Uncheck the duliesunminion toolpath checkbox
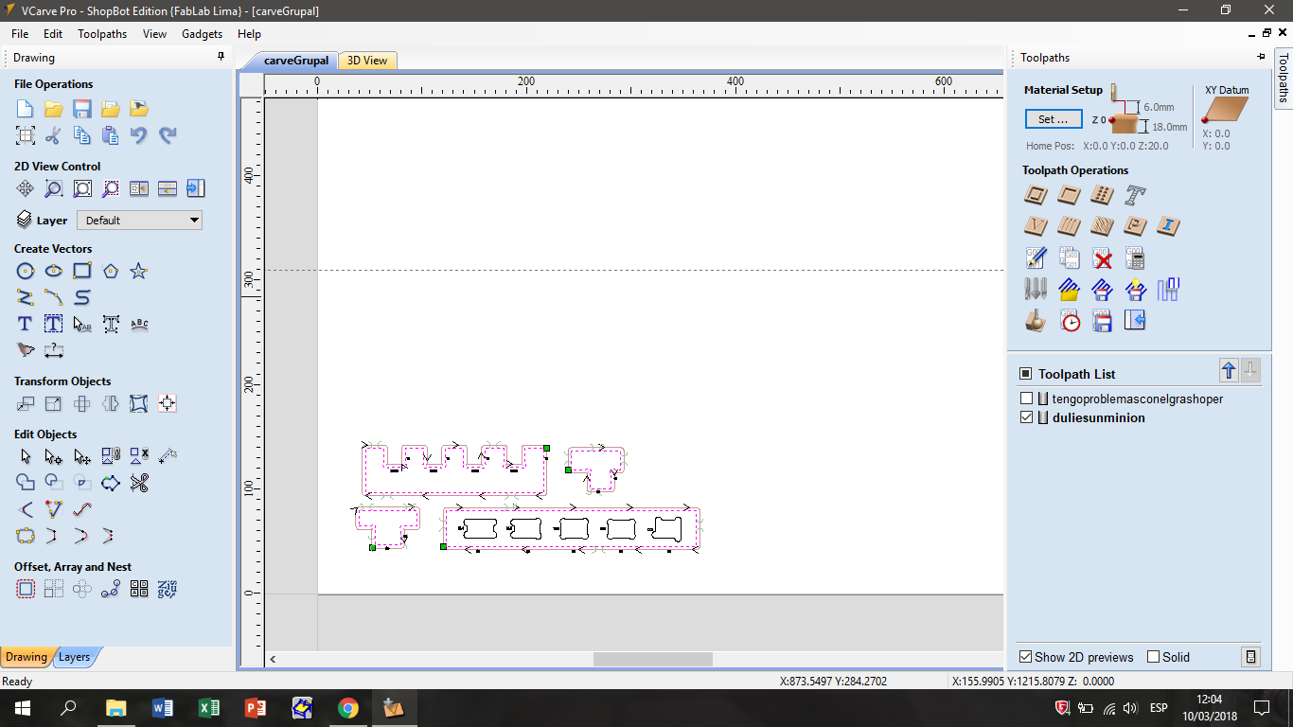Screen dimensions: 1293x727 (x=1027, y=417)
